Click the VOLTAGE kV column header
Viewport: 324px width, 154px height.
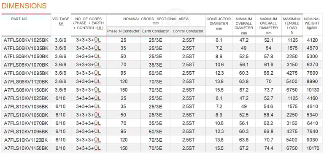click(x=61, y=21)
